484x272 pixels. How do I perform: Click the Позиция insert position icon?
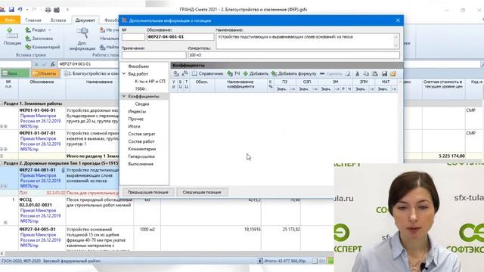(12, 37)
